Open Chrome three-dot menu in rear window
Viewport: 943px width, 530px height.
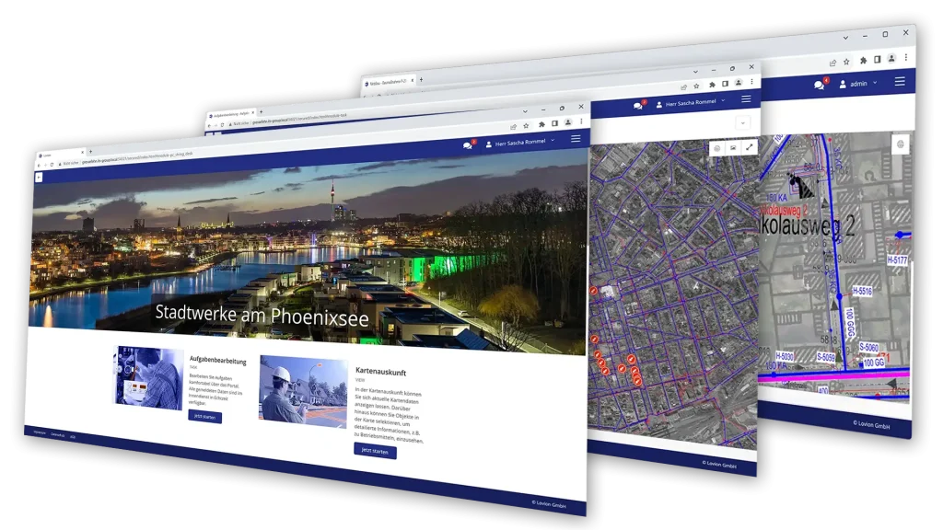[904, 58]
